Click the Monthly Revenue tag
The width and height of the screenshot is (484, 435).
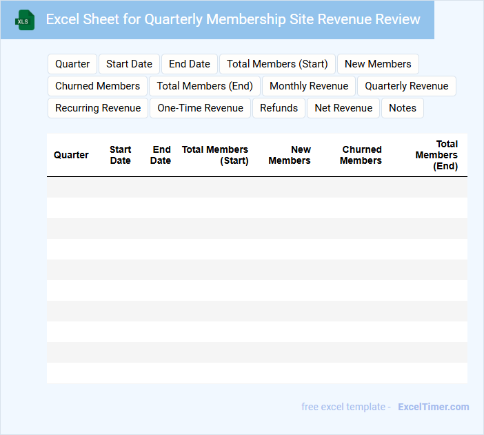pos(309,86)
